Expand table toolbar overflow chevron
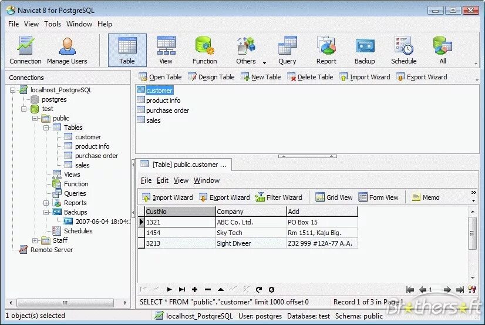Image resolution: width=485 pixels, height=325 pixels. pyautogui.click(x=474, y=192)
